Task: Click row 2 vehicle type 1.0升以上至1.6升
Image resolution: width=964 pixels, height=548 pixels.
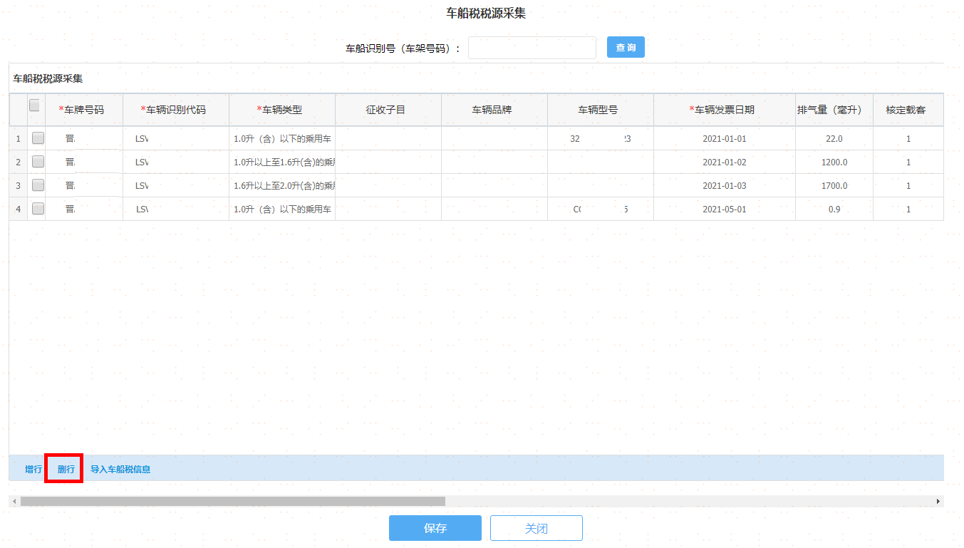Action: 282,162
